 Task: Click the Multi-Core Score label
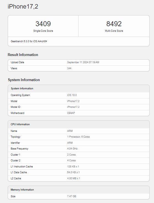tap(114, 31)
